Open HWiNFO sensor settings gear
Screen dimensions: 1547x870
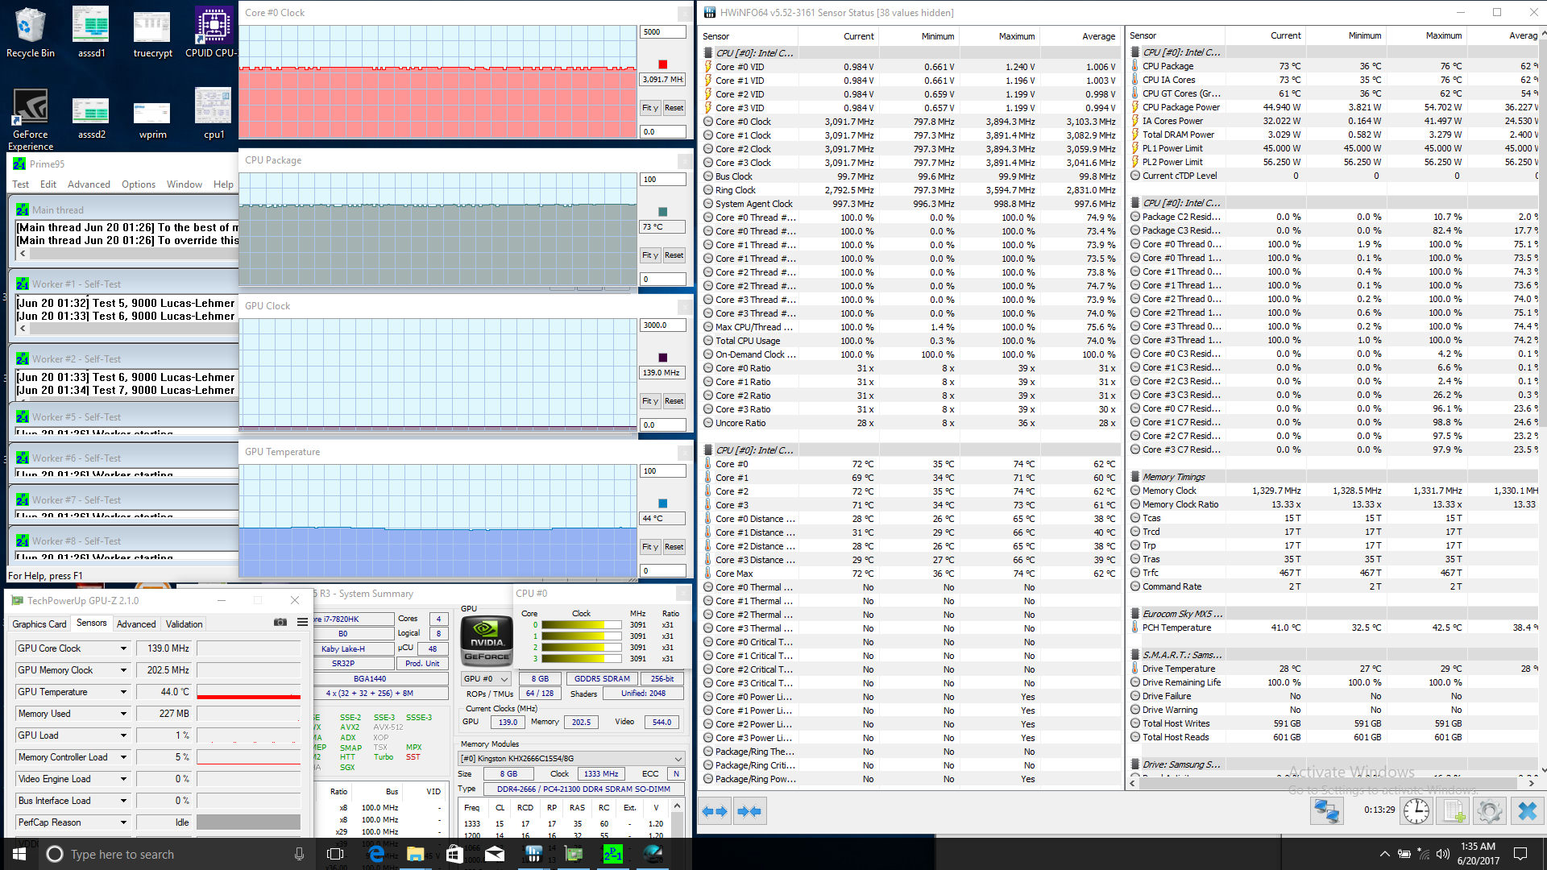1490,810
